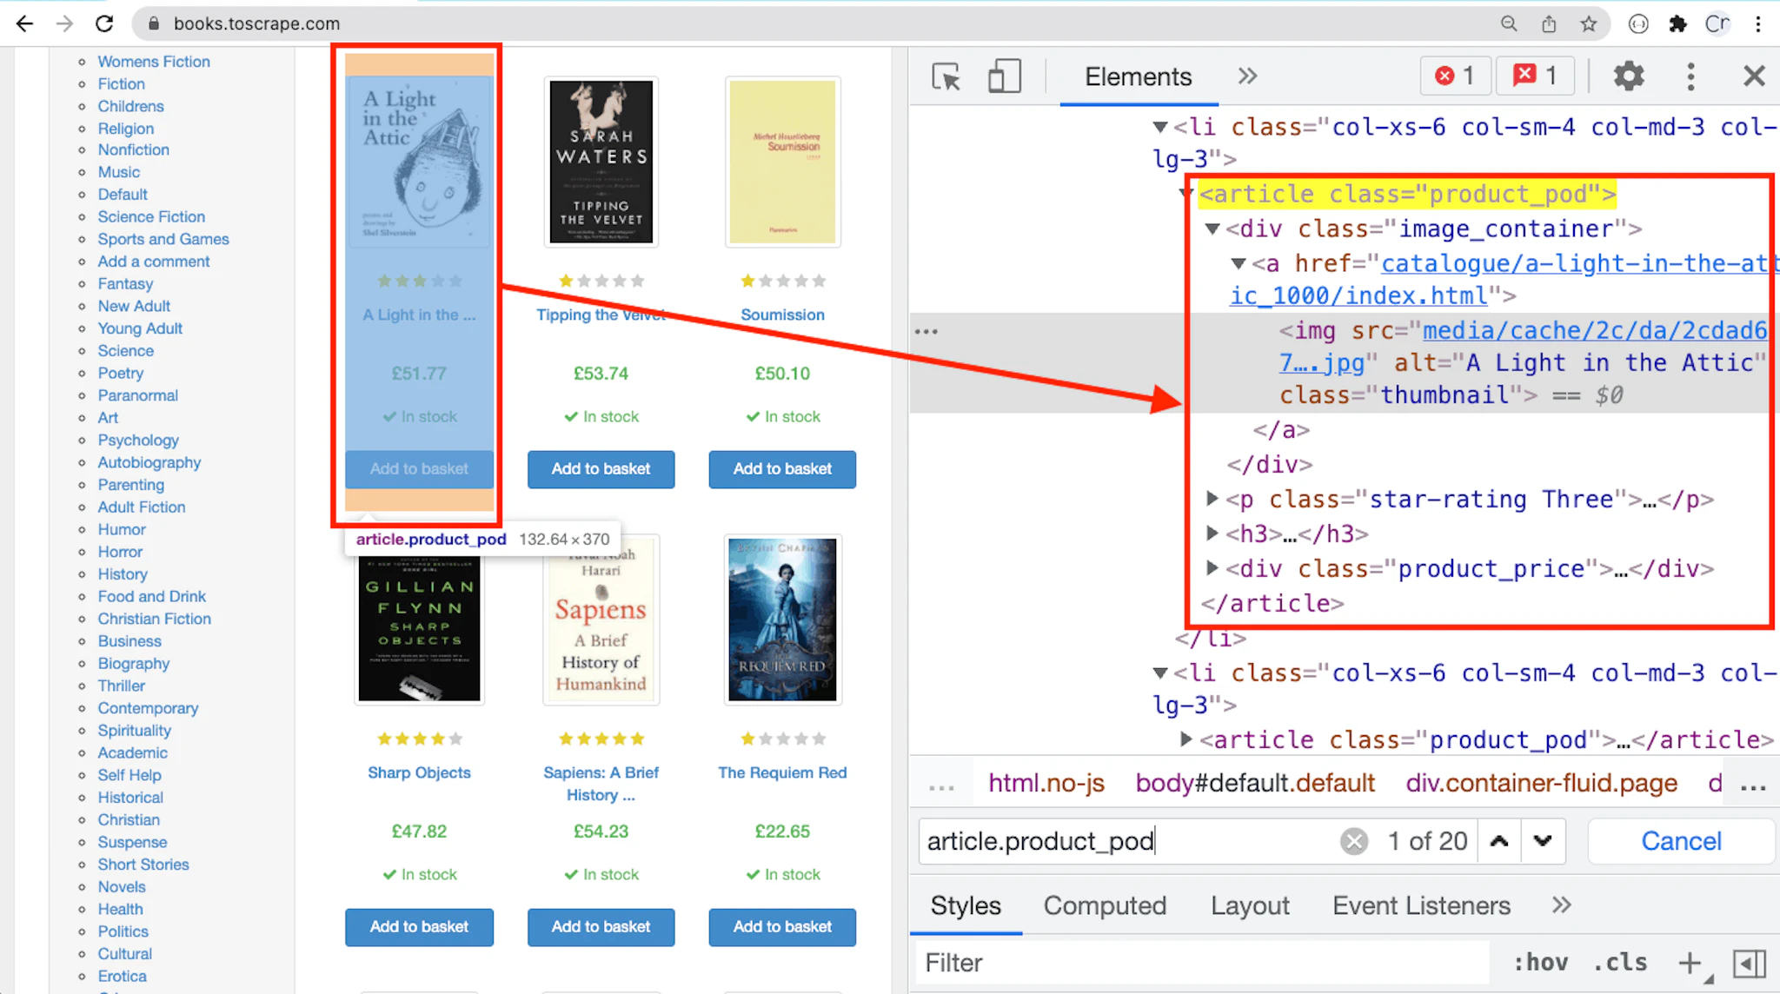Open the Science Fiction category link
The image size is (1780, 994).
[151, 217]
